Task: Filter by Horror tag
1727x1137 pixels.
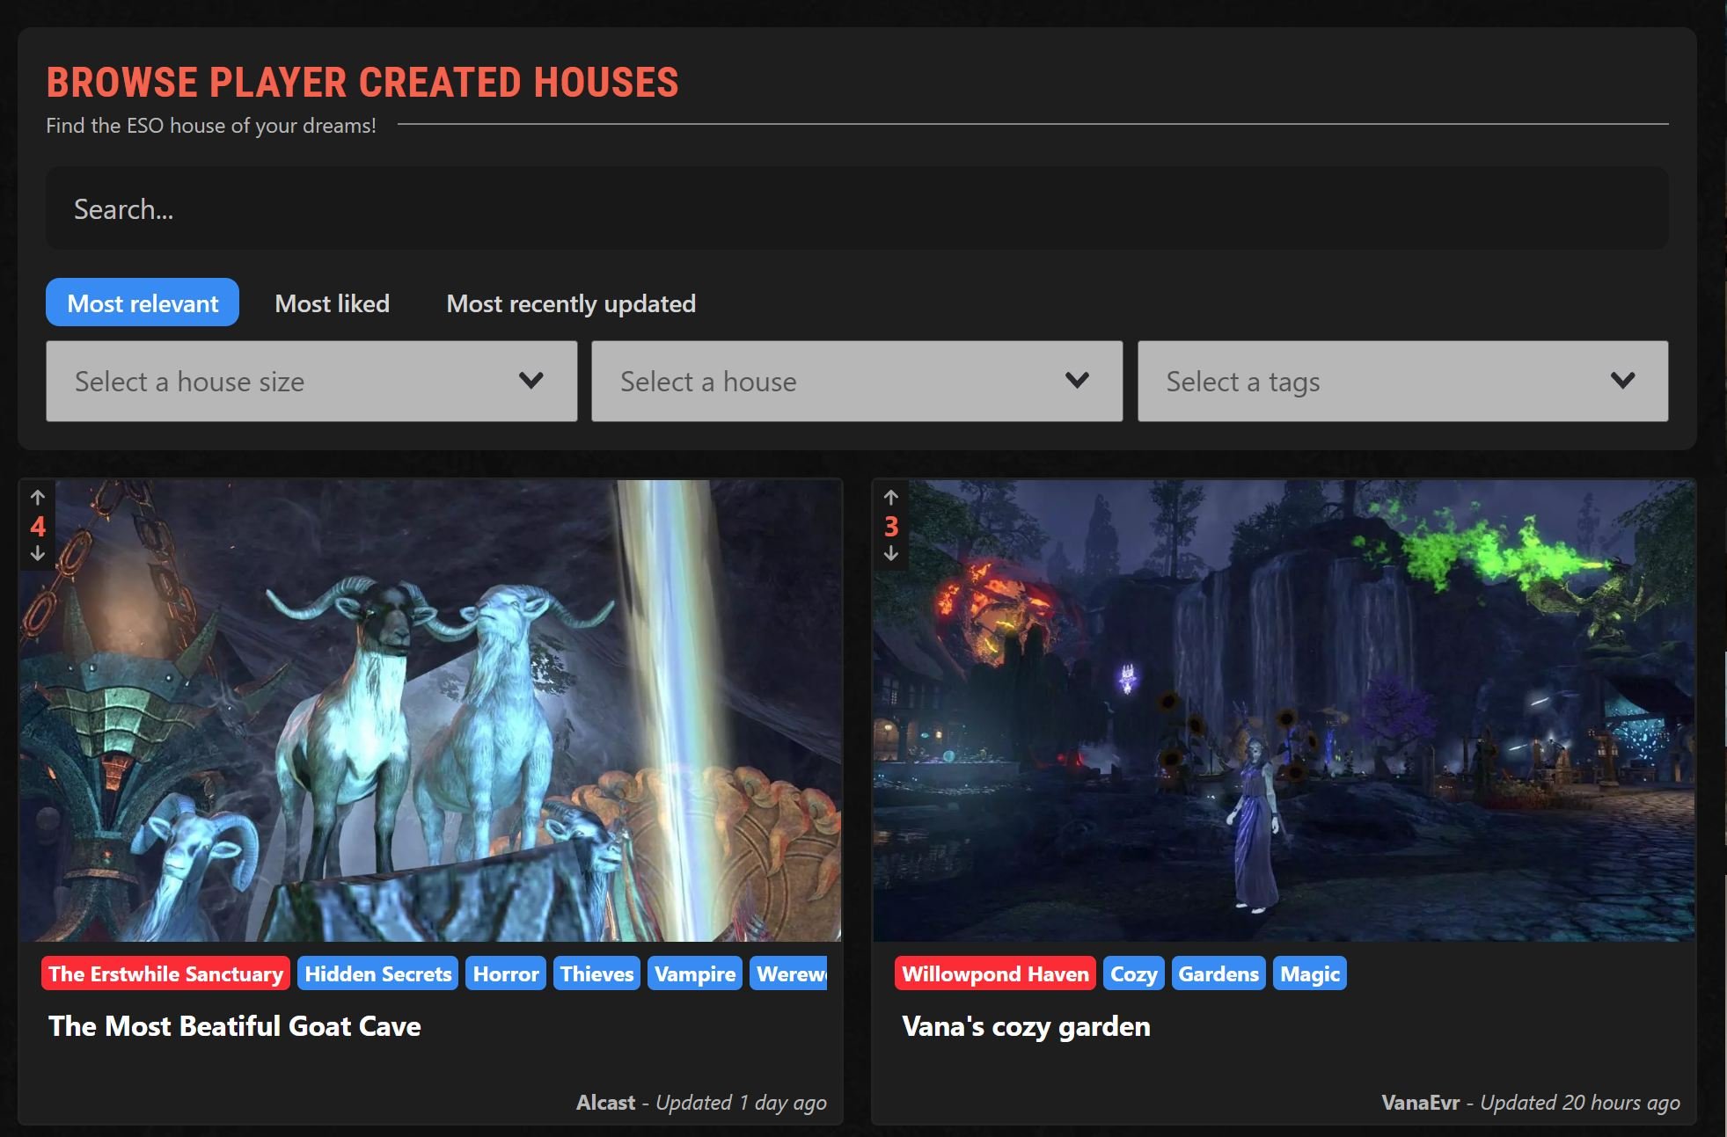Action: click(506, 973)
